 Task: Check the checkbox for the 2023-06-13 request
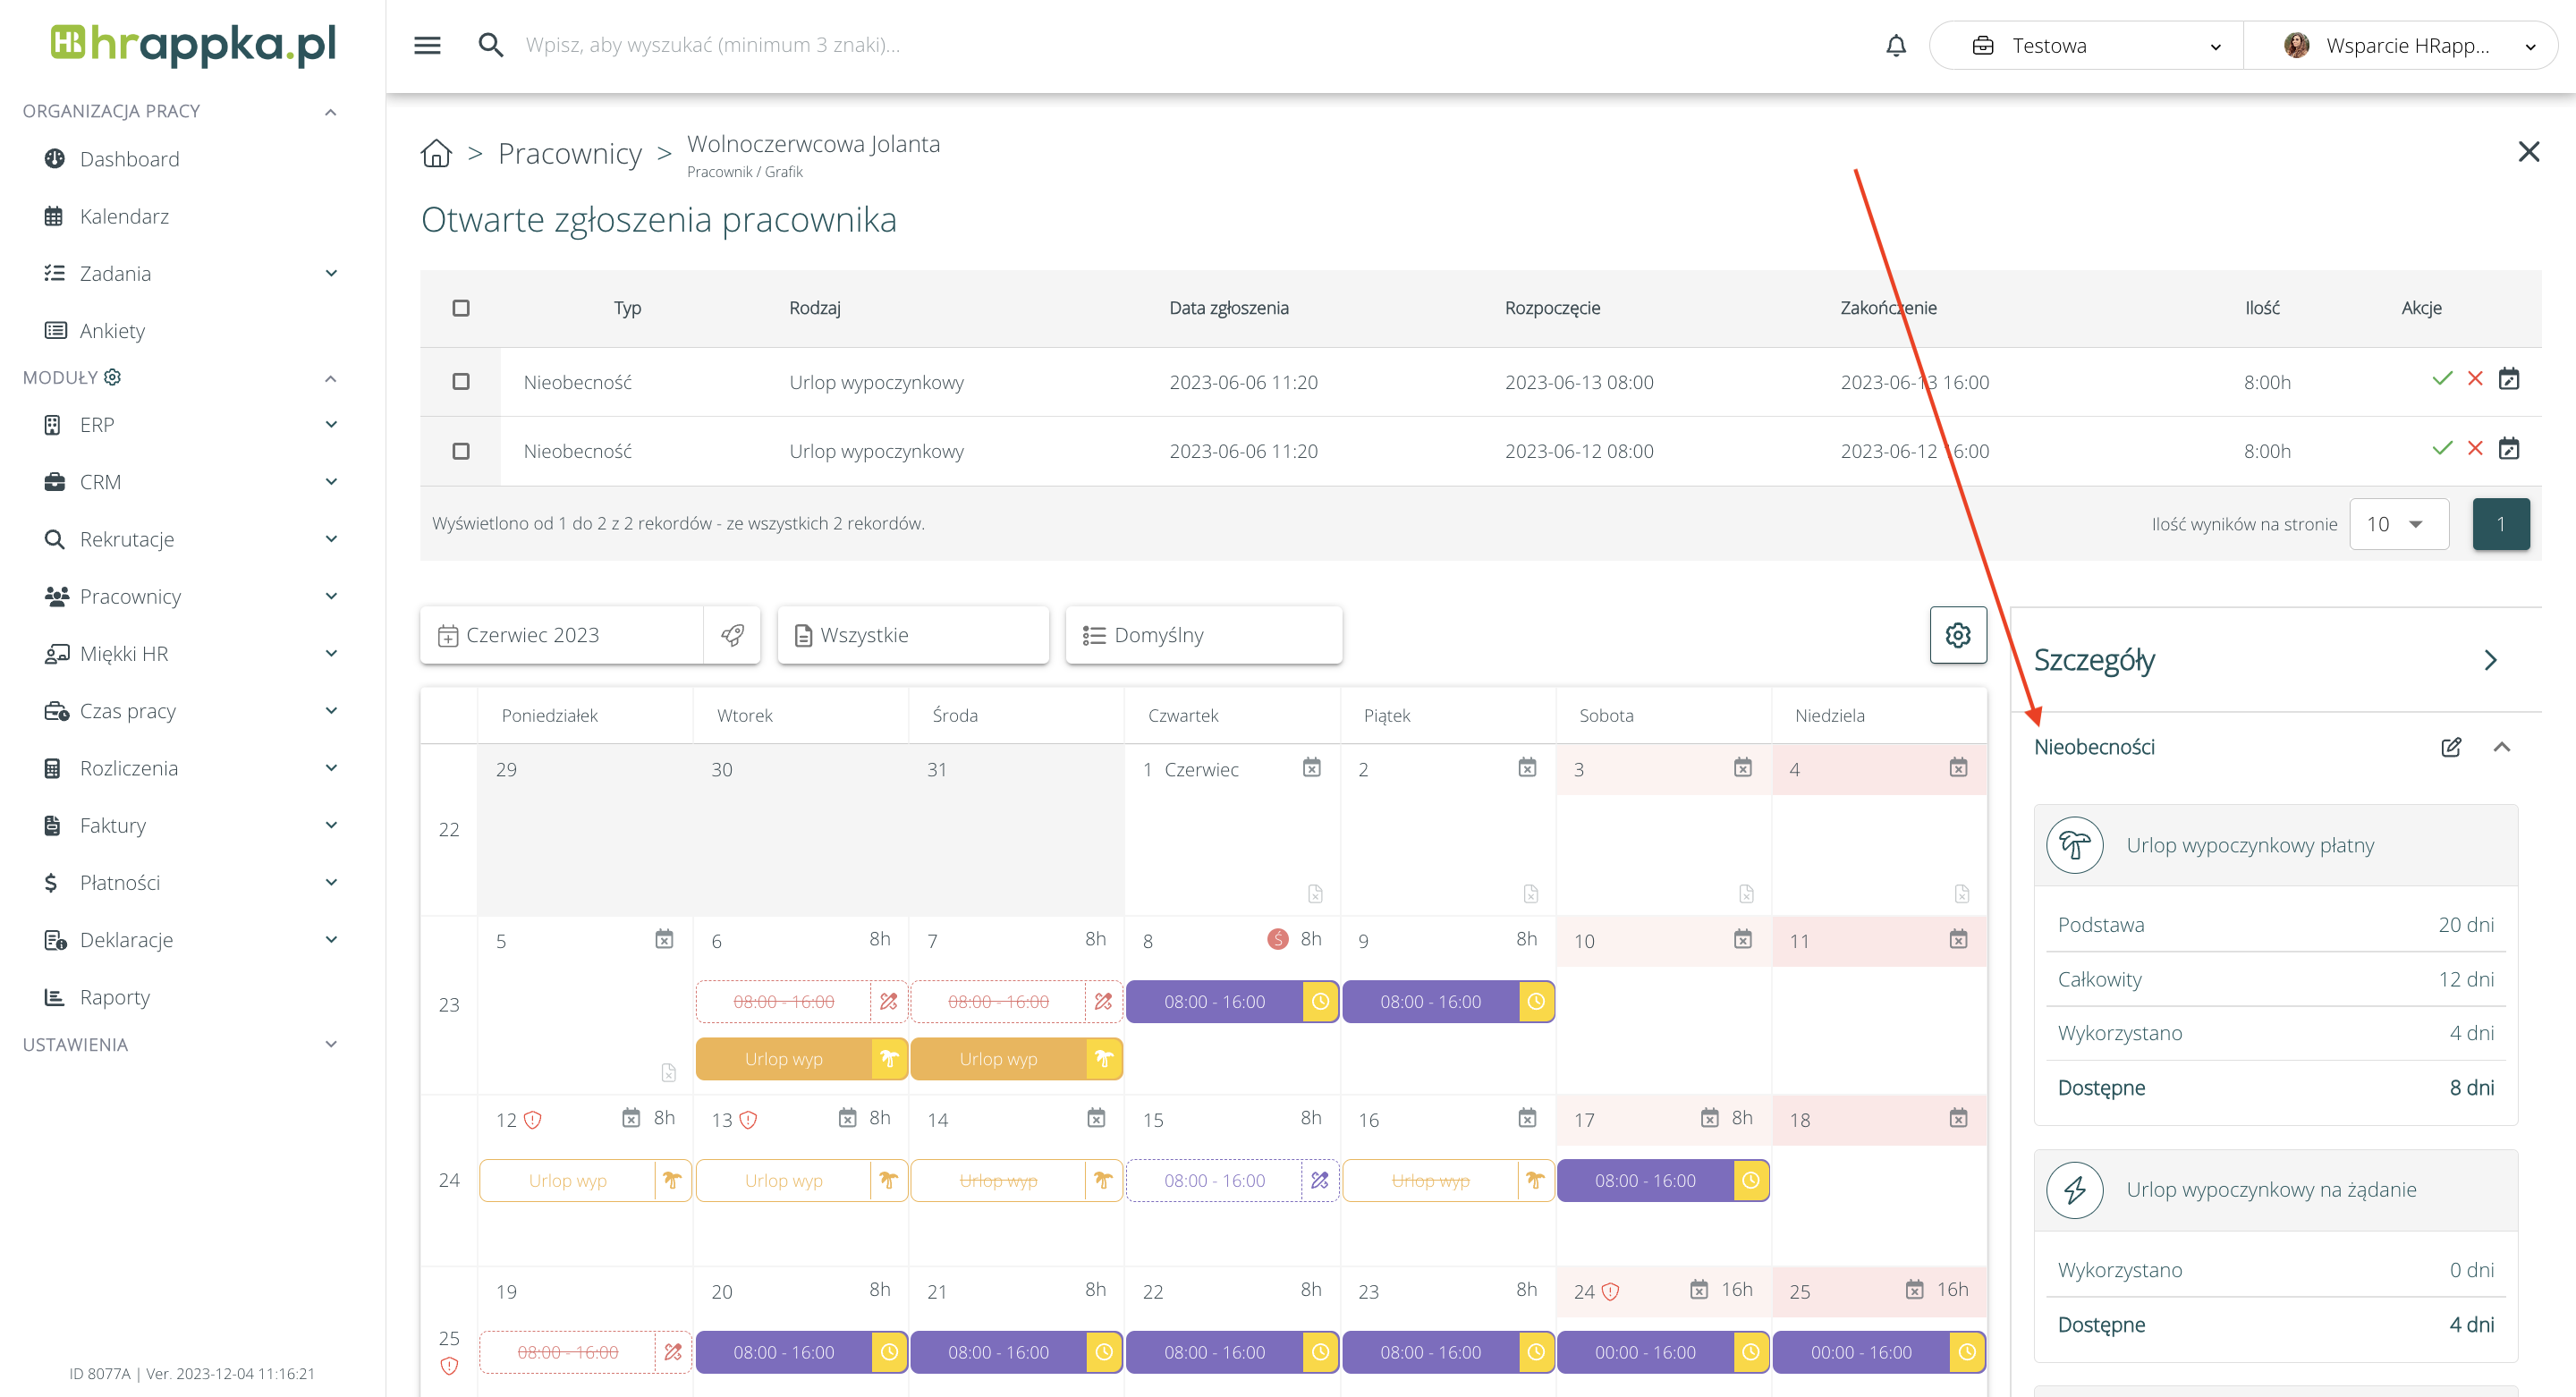[461, 382]
